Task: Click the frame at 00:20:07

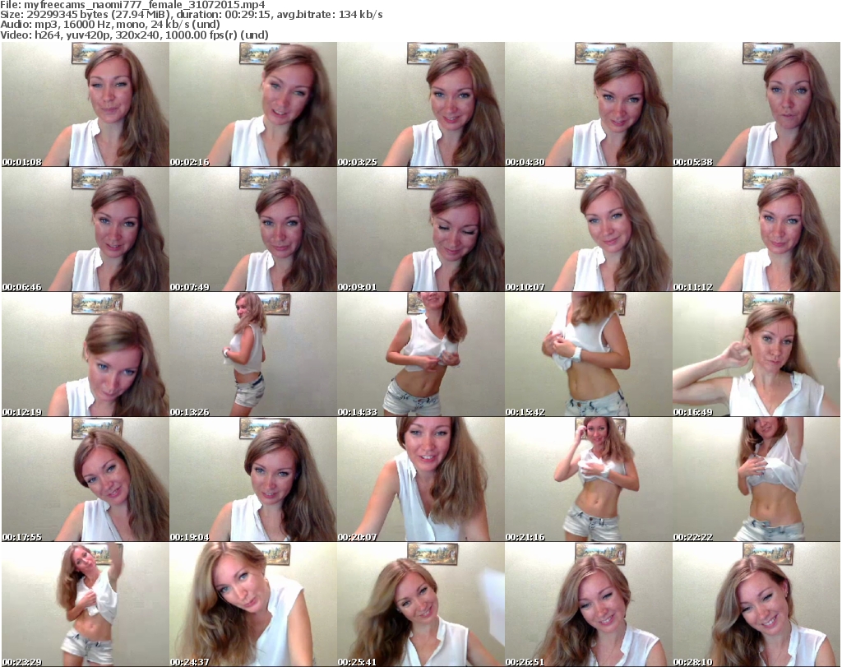Action: click(x=420, y=479)
